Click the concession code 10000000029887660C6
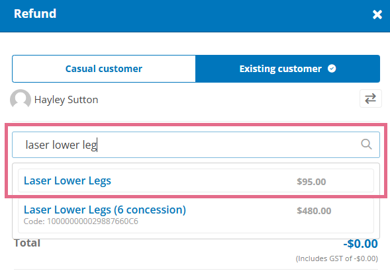Screen dimensions: 390x273 [x=81, y=221]
